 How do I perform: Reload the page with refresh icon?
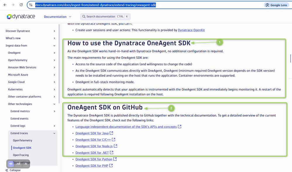[21, 5]
